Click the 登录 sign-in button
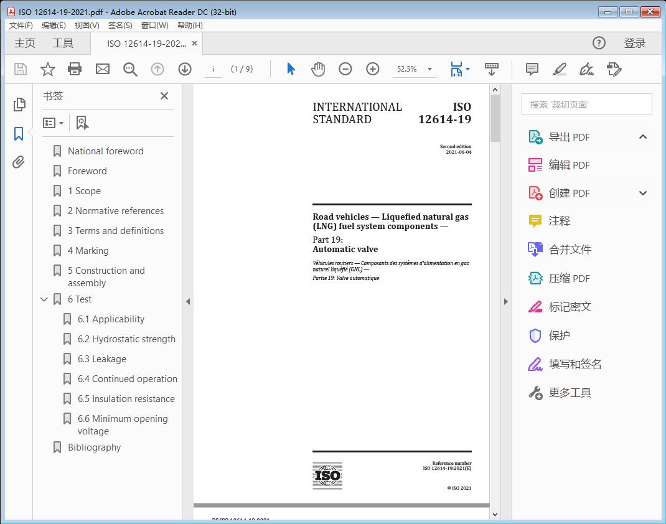Screen dimensions: 666x524 (634, 43)
